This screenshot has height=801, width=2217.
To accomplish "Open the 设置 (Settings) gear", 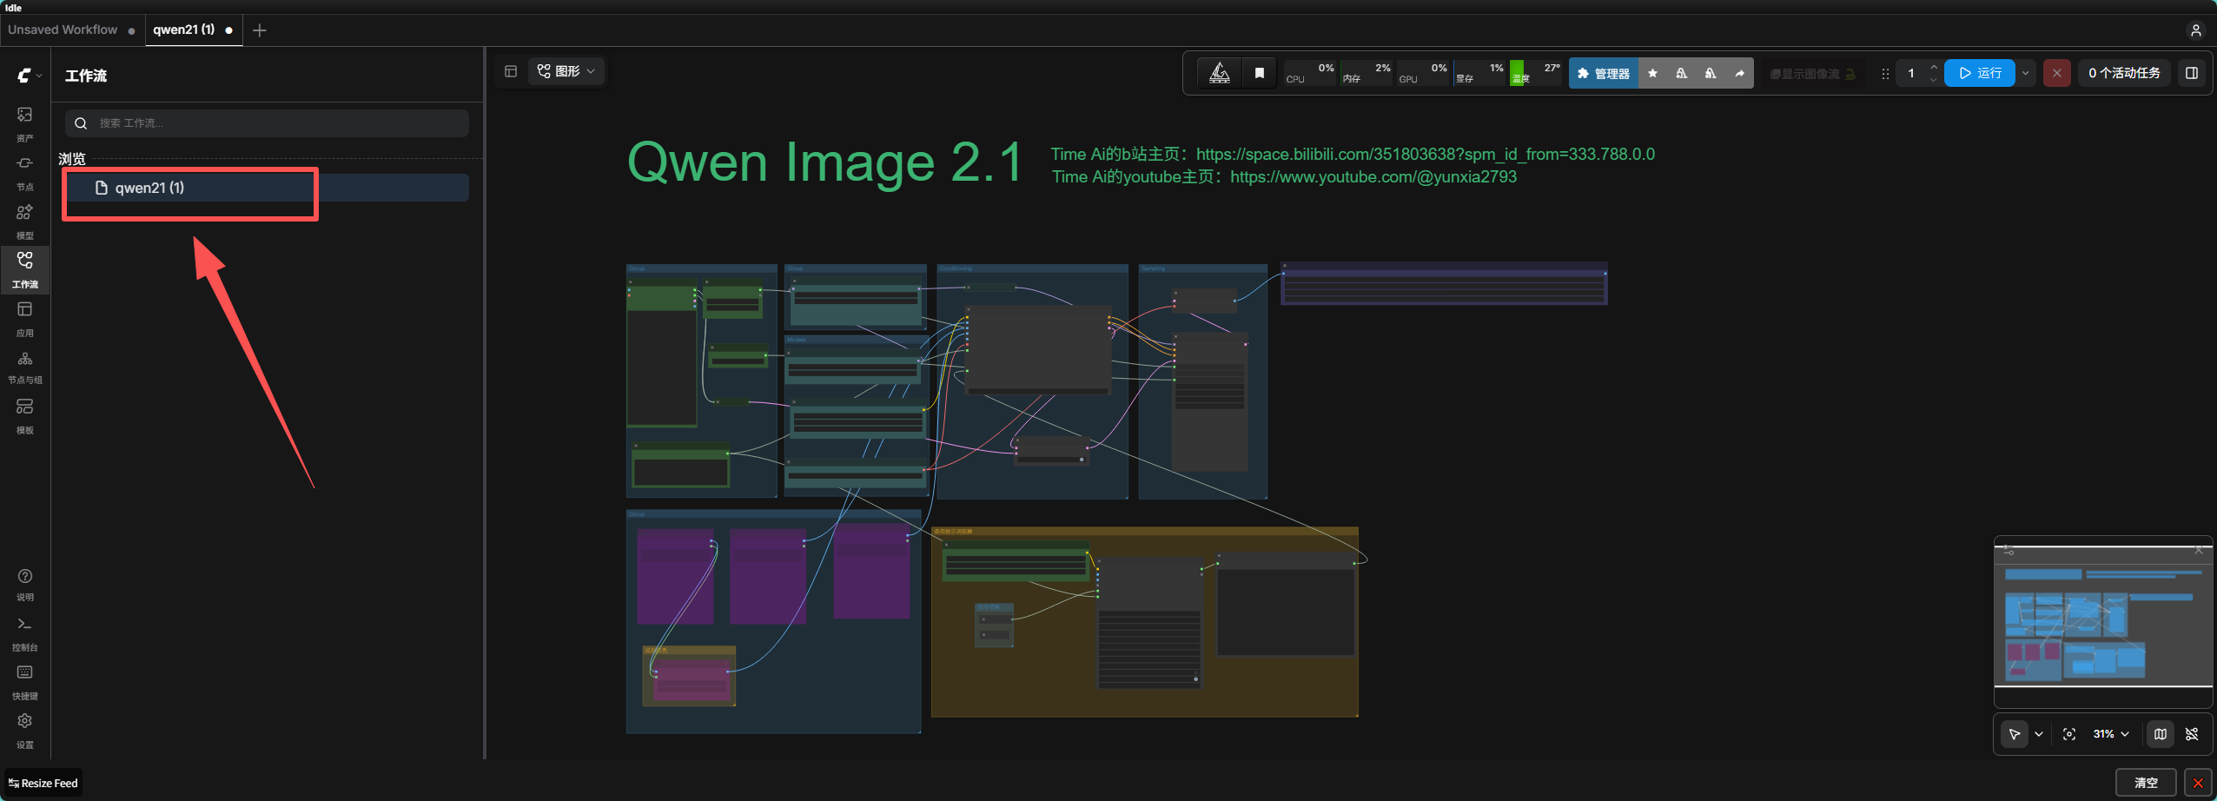I will coord(25,731).
